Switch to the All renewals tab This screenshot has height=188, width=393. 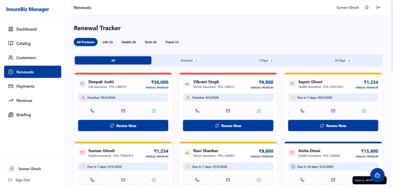(x=113, y=60)
